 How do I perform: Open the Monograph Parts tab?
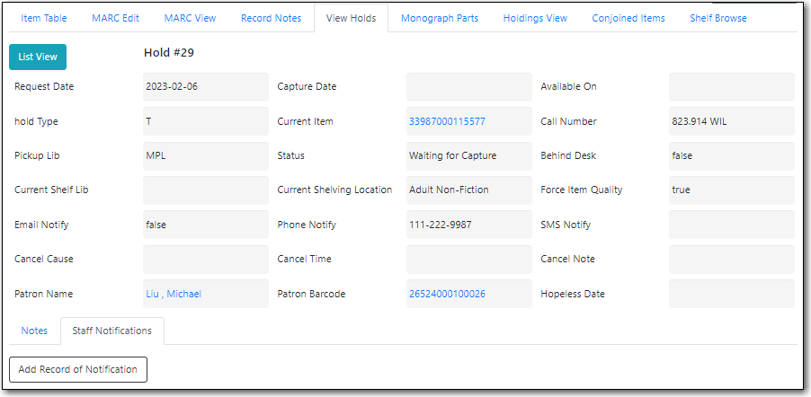click(440, 18)
